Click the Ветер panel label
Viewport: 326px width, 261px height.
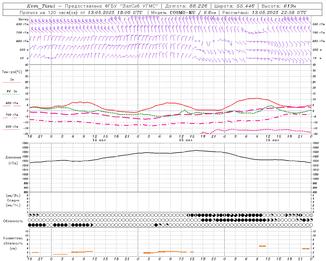(23, 19)
